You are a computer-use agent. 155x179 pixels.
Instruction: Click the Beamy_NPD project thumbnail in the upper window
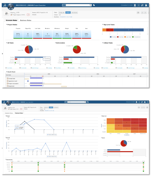pos(6,14)
